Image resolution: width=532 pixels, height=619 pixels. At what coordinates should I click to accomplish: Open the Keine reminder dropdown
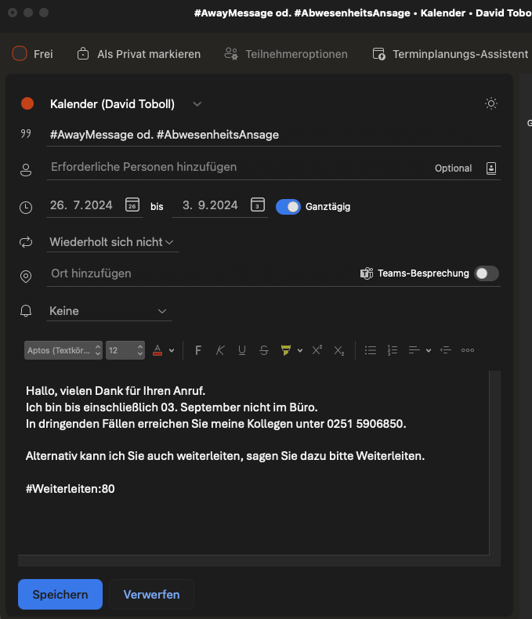pyautogui.click(x=108, y=311)
